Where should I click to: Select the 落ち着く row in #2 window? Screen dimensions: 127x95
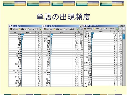click(x=103, y=33)
